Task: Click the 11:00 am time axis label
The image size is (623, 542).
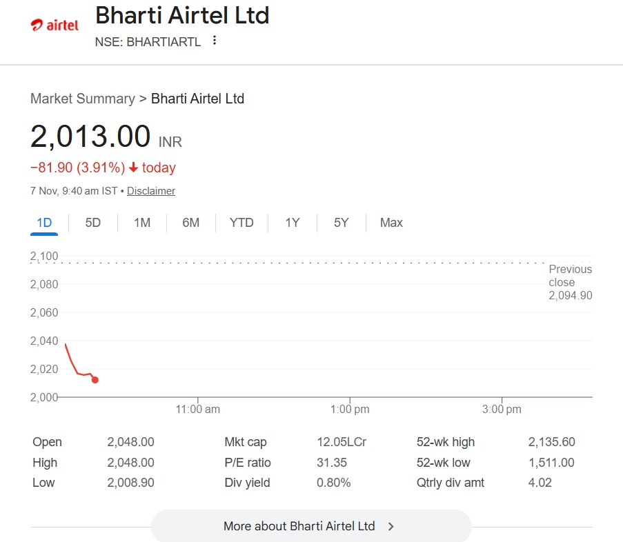Action: 198,410
